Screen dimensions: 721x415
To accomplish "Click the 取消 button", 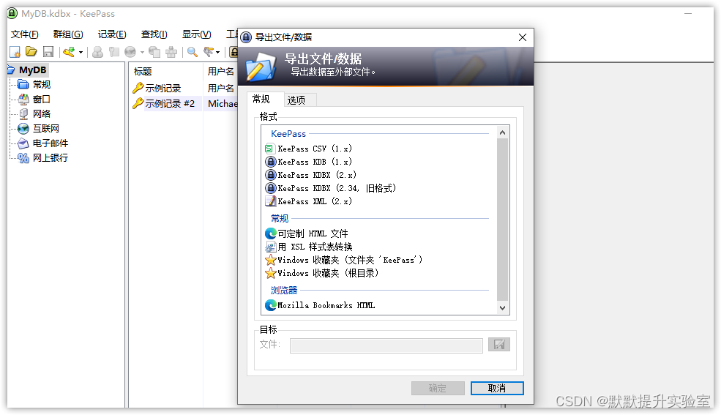I will pyautogui.click(x=497, y=389).
